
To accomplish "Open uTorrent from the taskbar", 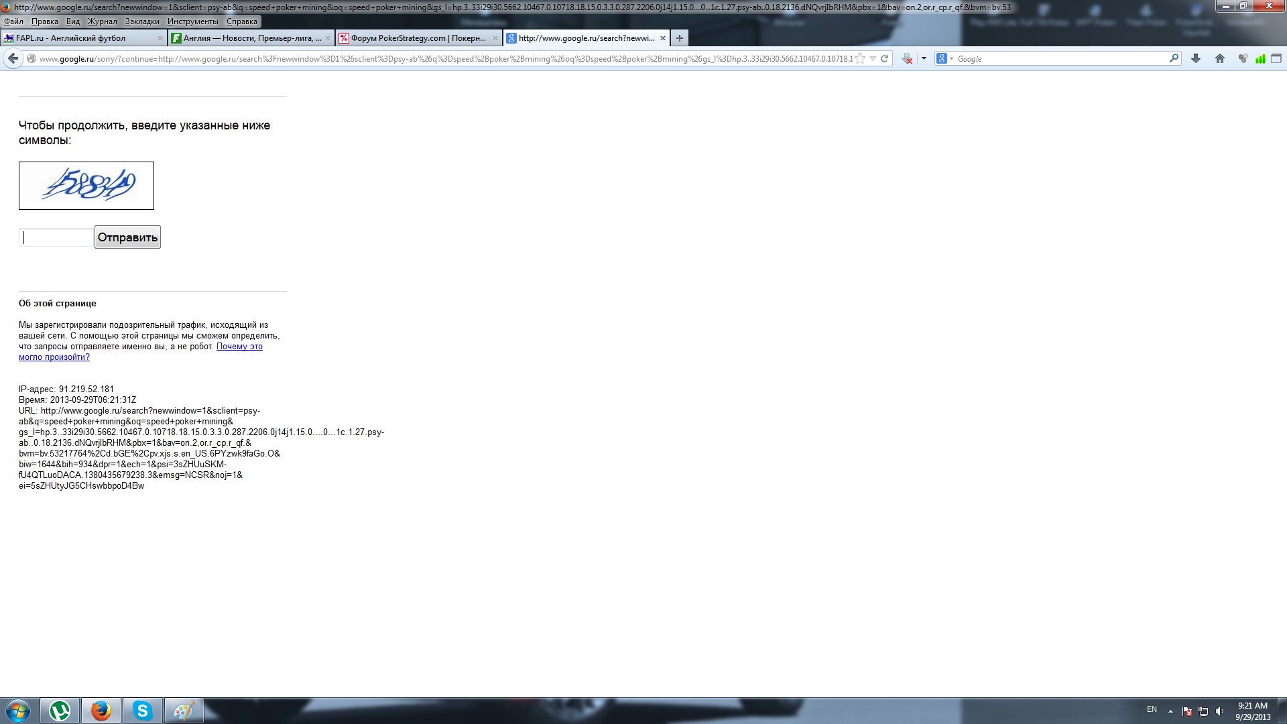I will pyautogui.click(x=60, y=711).
